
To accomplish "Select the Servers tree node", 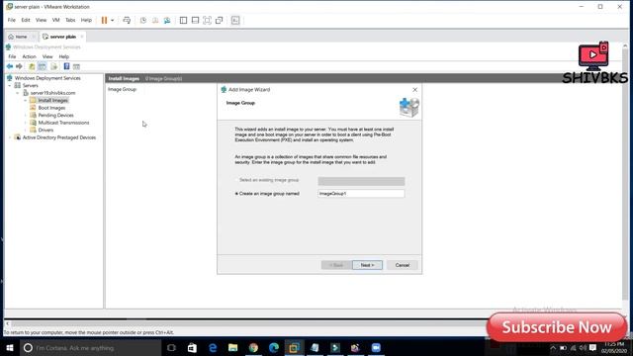I will click(30, 86).
